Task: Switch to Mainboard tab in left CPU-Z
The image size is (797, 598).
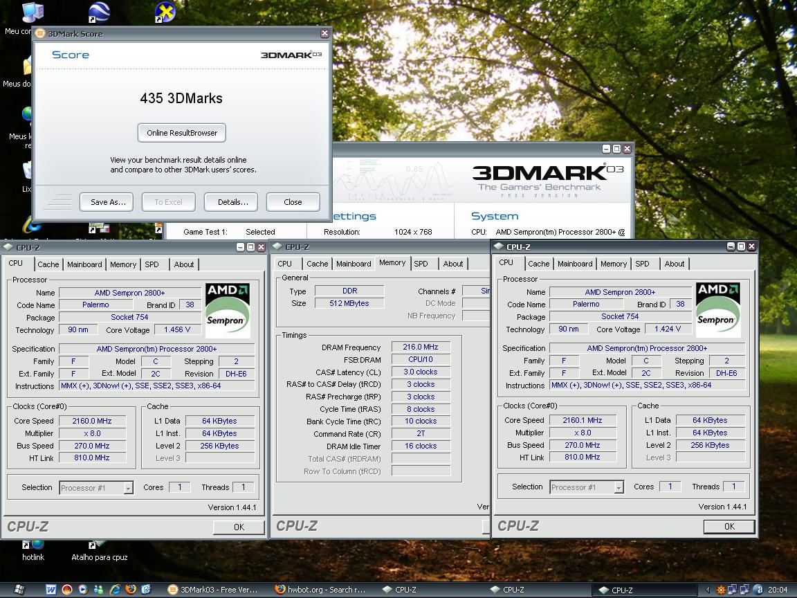Action: pyautogui.click(x=84, y=264)
